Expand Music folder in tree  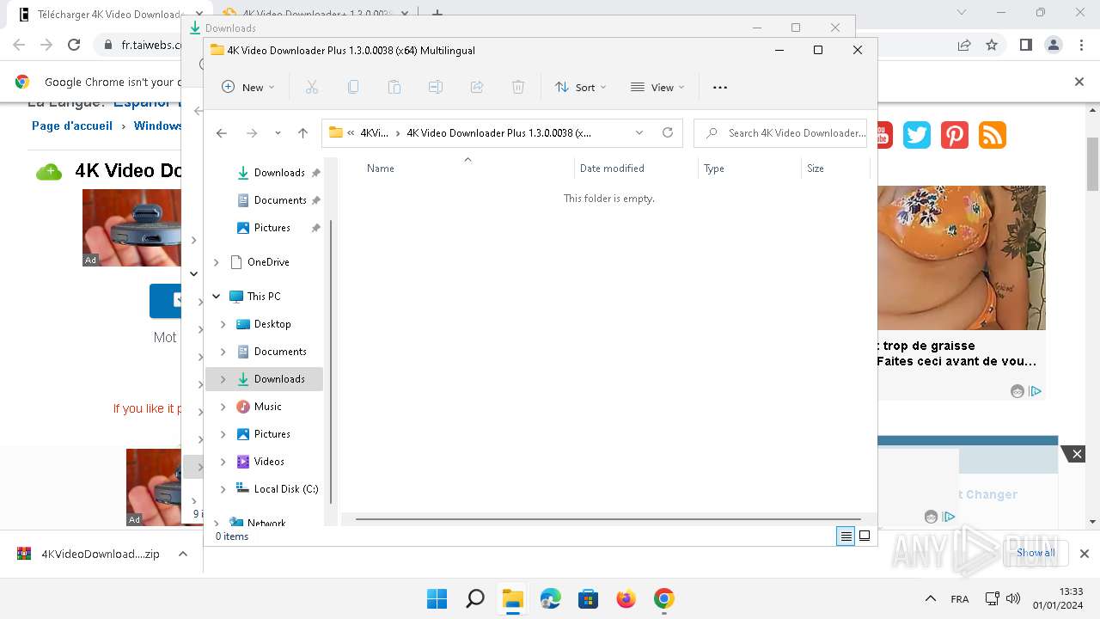pyautogui.click(x=223, y=407)
